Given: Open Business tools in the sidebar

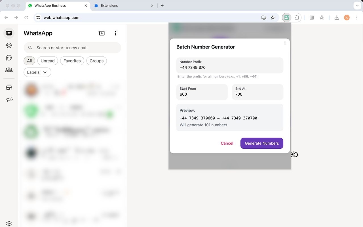Looking at the screenshot, I should coord(9,87).
